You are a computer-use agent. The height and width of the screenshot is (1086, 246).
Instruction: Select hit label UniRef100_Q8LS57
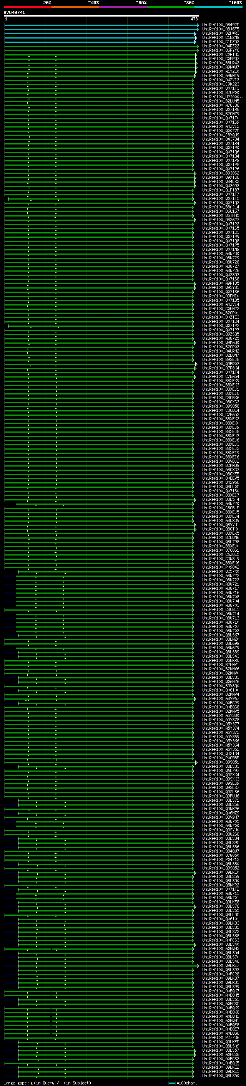[x=221, y=1050]
